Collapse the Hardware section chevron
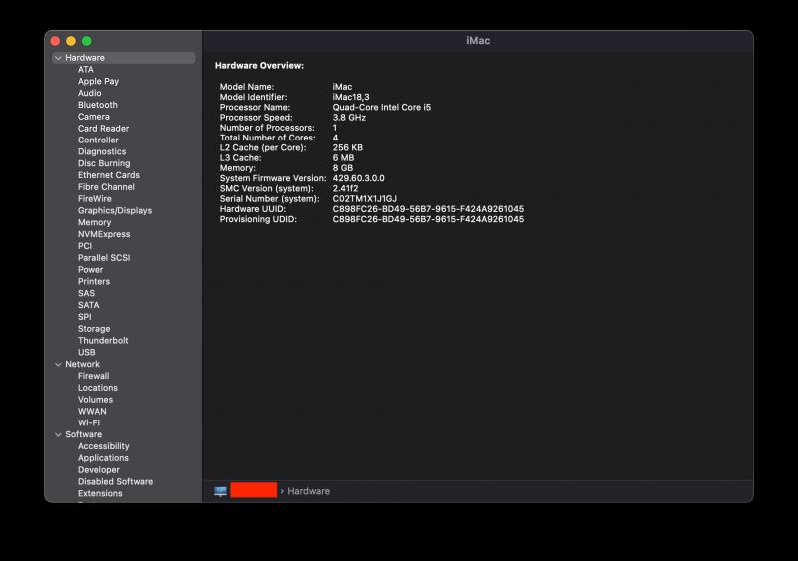Image resolution: width=798 pixels, height=561 pixels. coord(58,58)
